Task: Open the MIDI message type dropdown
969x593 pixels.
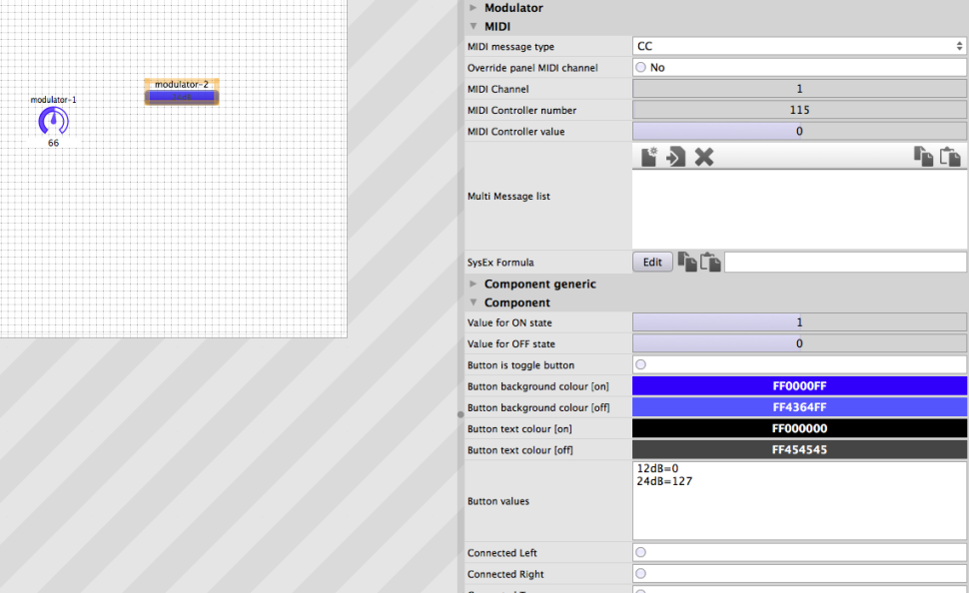Action: point(799,46)
